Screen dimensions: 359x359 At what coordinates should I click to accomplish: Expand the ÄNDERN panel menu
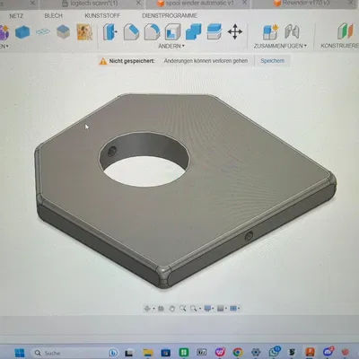pyautogui.click(x=171, y=46)
